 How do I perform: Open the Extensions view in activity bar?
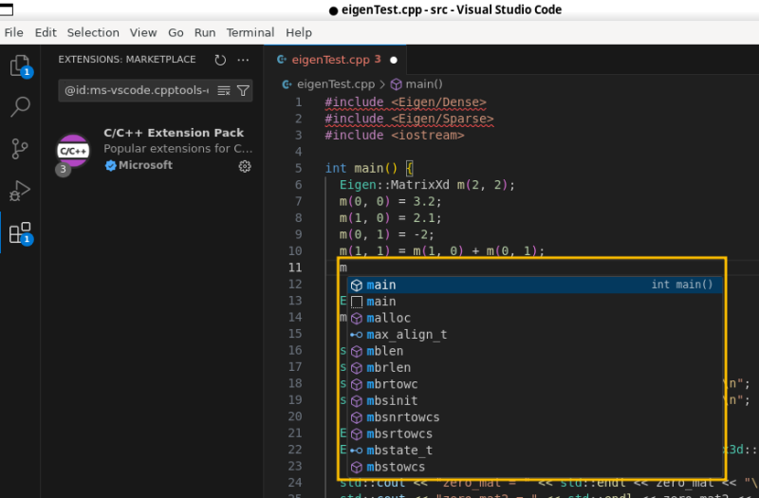(20, 233)
